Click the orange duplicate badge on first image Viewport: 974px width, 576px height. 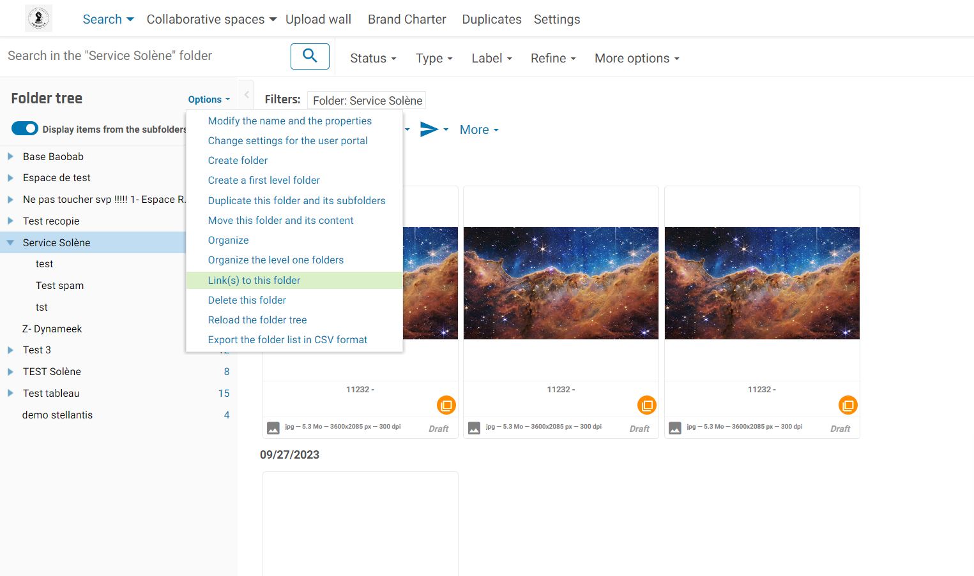tap(446, 405)
